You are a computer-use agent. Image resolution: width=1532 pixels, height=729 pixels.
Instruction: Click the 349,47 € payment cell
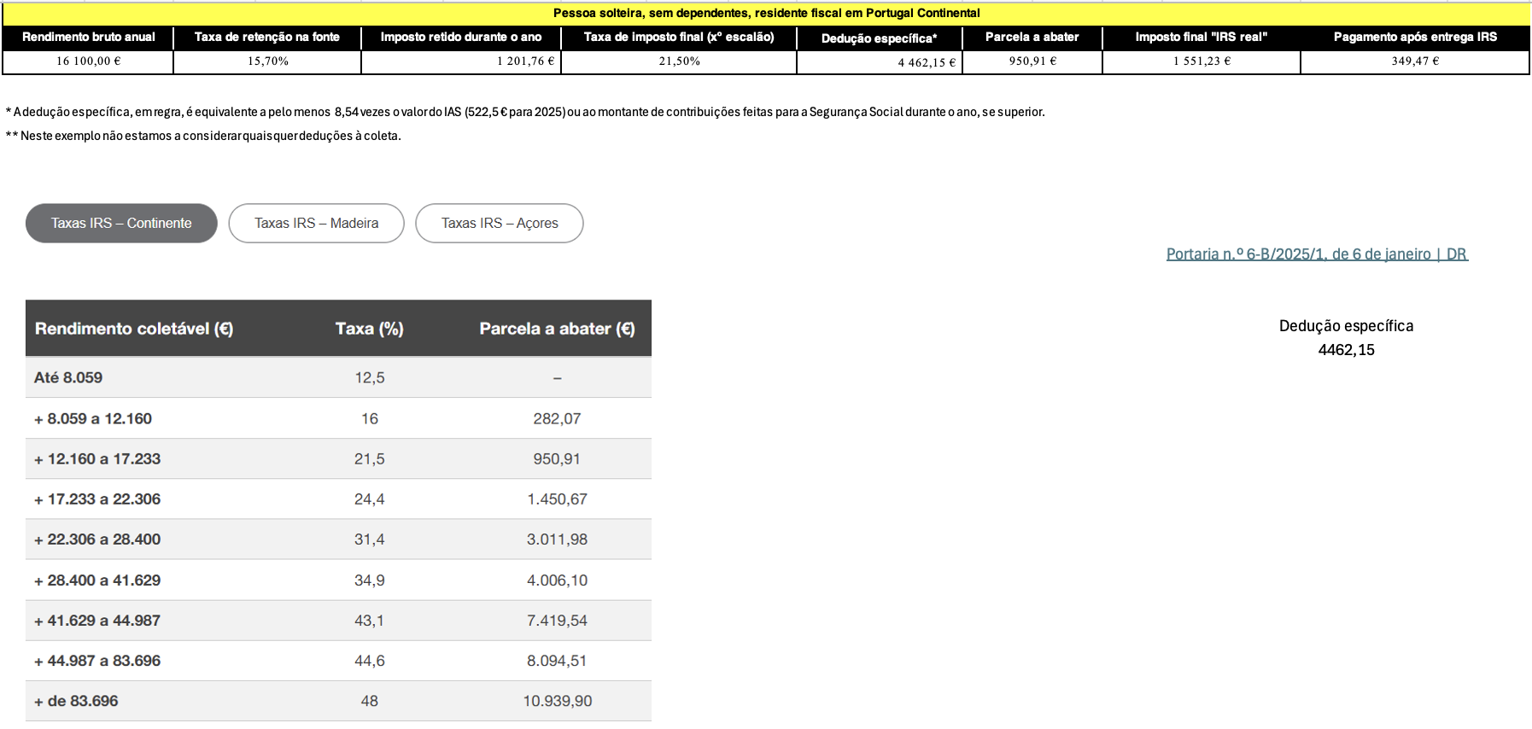(x=1414, y=61)
